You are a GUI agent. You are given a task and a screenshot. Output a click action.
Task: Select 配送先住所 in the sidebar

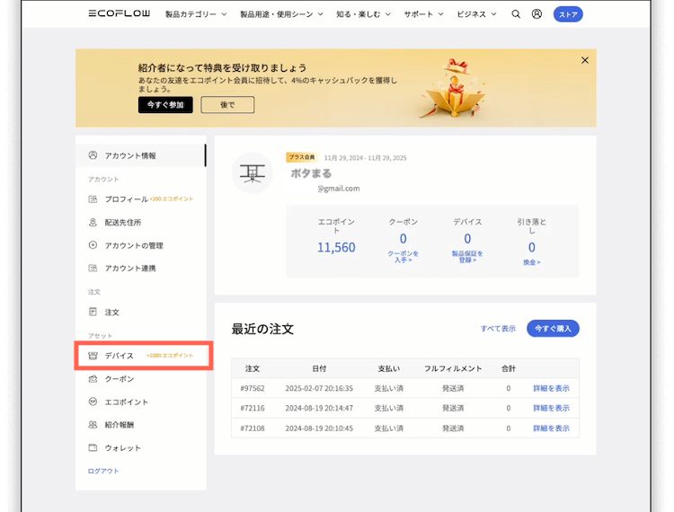click(x=141, y=222)
